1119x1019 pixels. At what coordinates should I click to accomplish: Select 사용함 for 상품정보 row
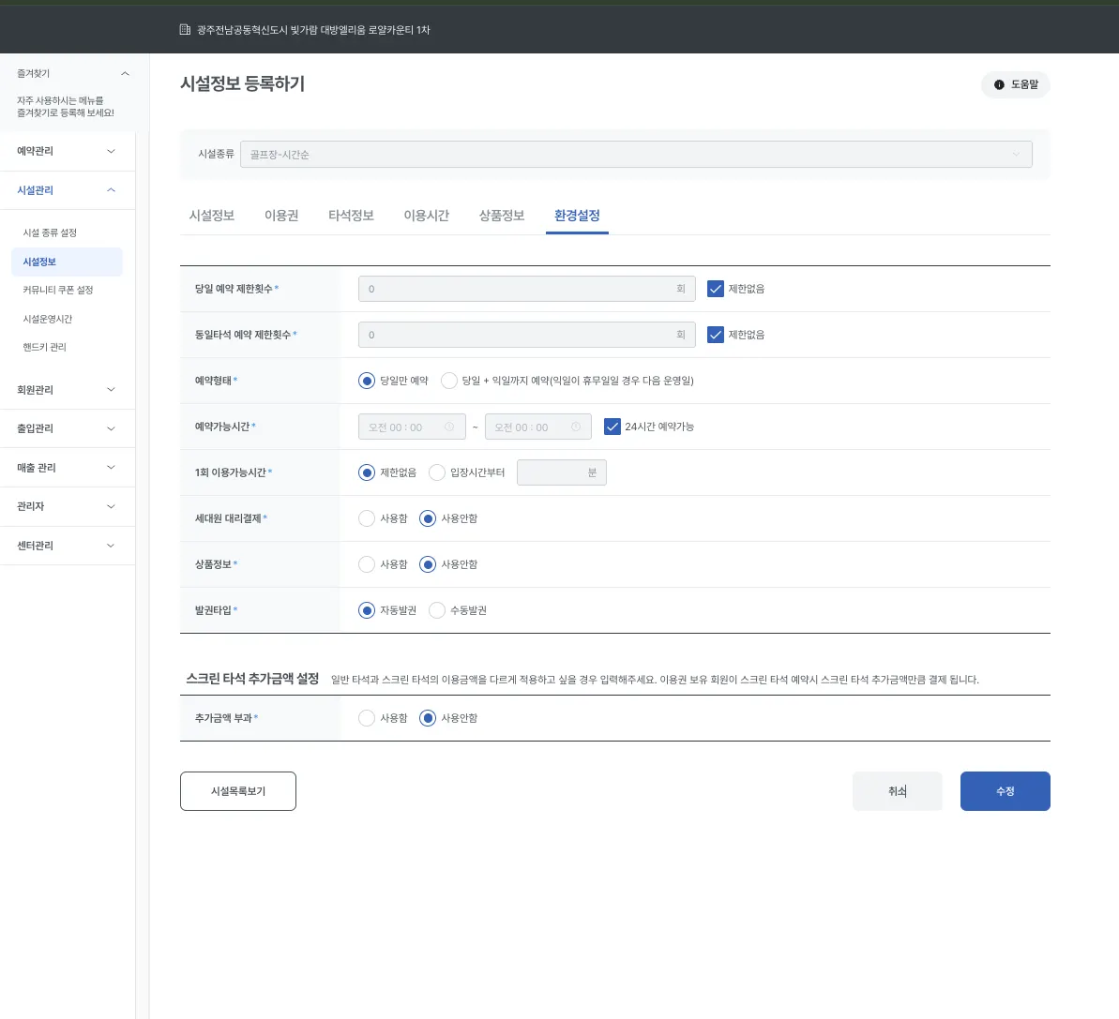pos(367,564)
